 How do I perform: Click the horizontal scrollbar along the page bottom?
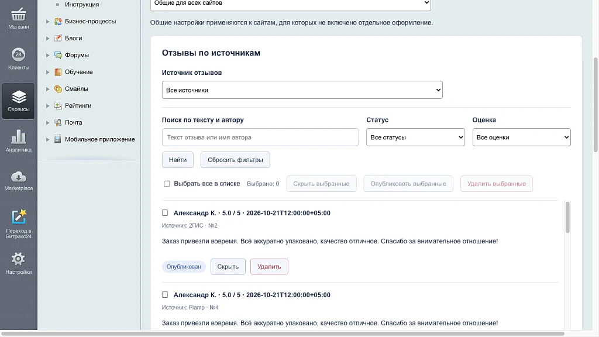(x=283, y=333)
